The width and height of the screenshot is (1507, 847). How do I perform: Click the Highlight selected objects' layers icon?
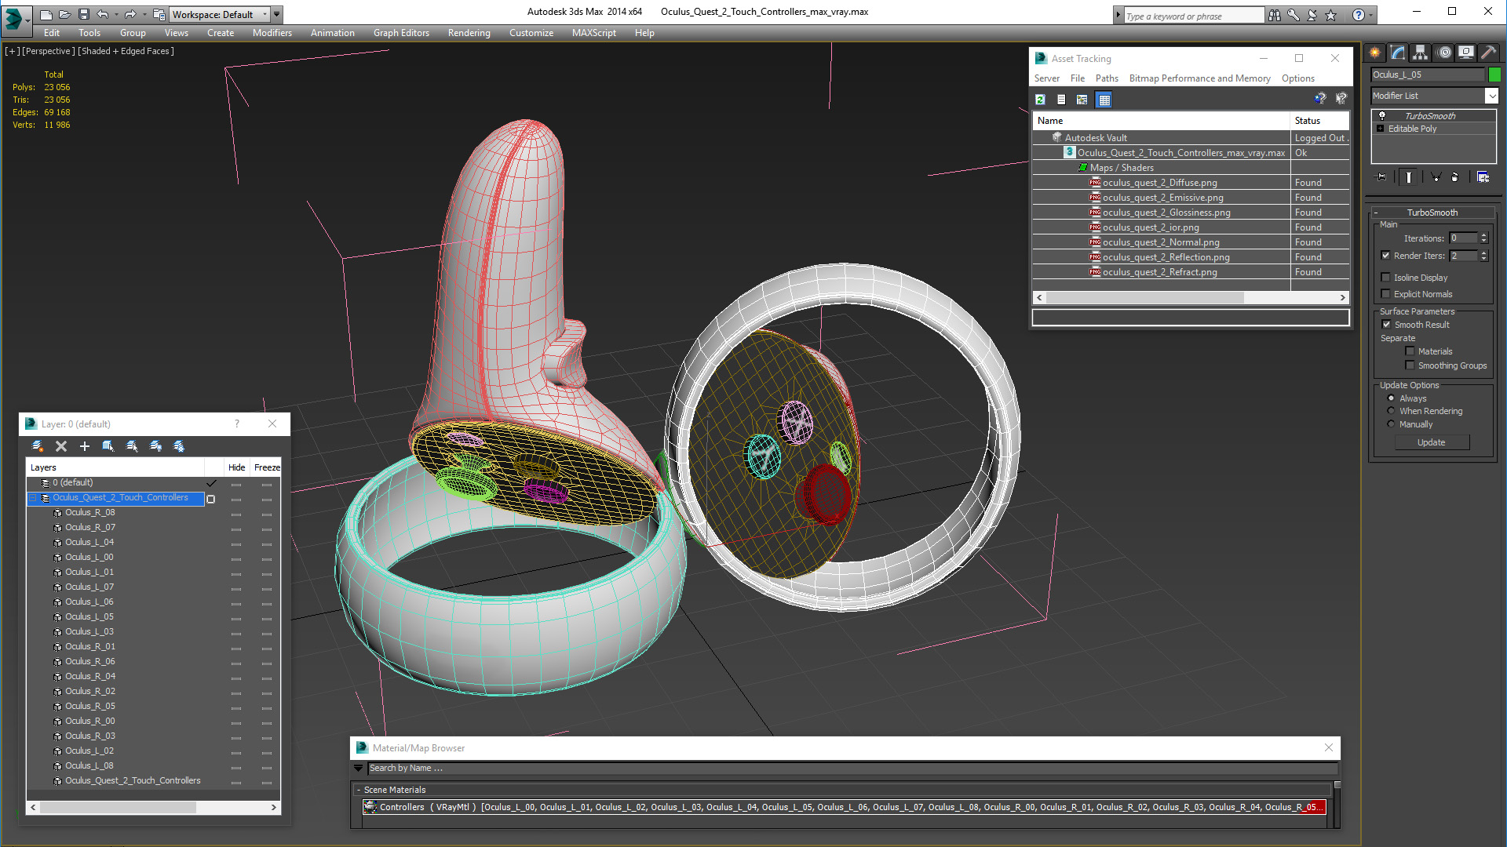coord(132,446)
